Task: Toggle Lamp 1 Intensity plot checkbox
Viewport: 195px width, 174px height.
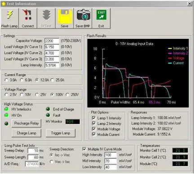Action: (94, 118)
